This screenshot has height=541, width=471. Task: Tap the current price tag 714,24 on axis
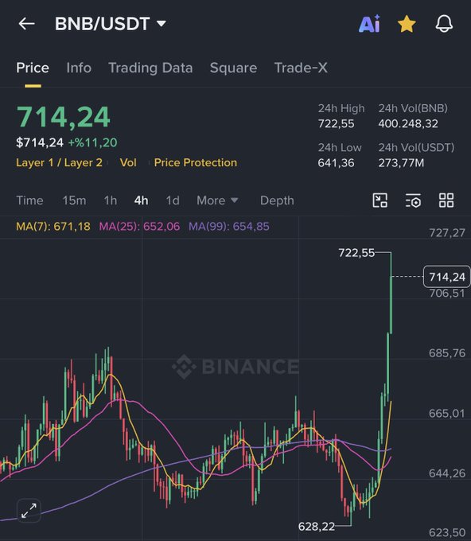click(x=447, y=277)
